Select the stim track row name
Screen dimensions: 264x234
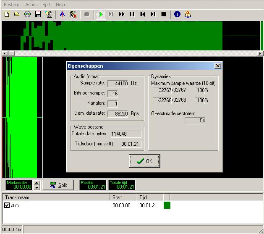pos(15,205)
